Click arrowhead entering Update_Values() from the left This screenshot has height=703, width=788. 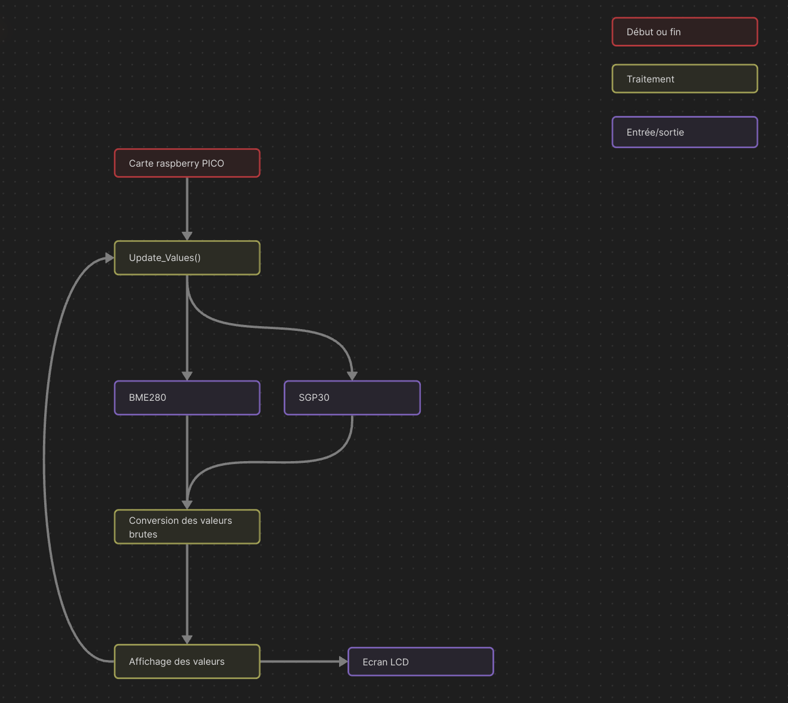point(109,258)
